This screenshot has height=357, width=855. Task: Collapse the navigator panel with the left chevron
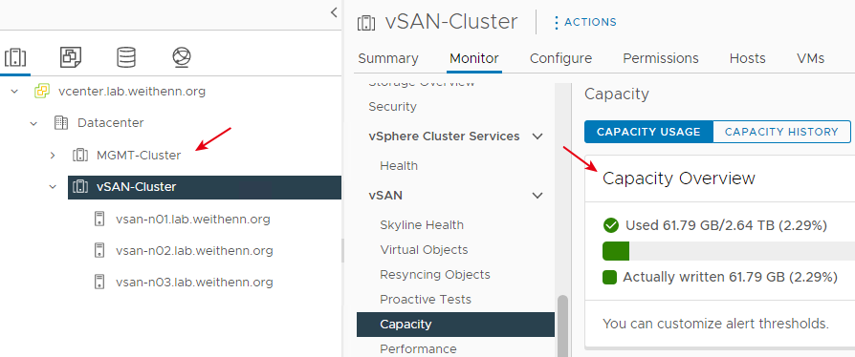coord(334,12)
